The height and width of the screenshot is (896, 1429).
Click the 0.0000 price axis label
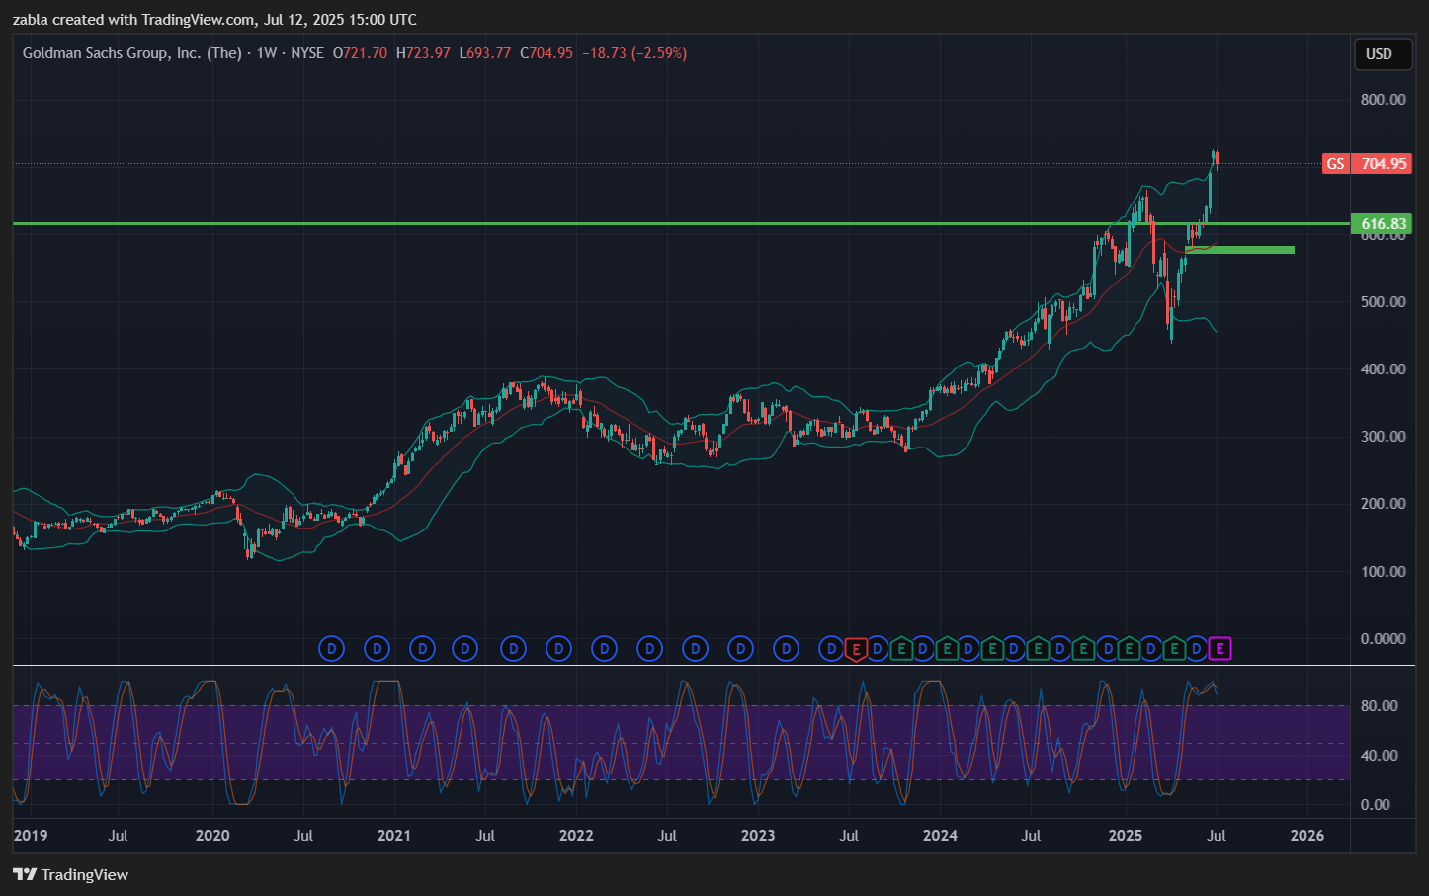pos(1383,639)
